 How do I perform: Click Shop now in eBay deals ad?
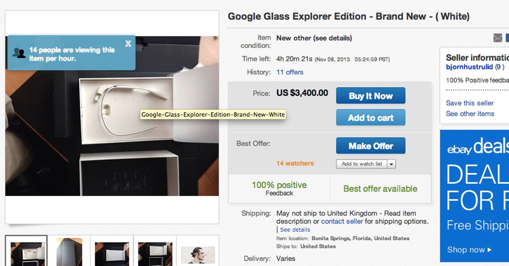[469, 249]
